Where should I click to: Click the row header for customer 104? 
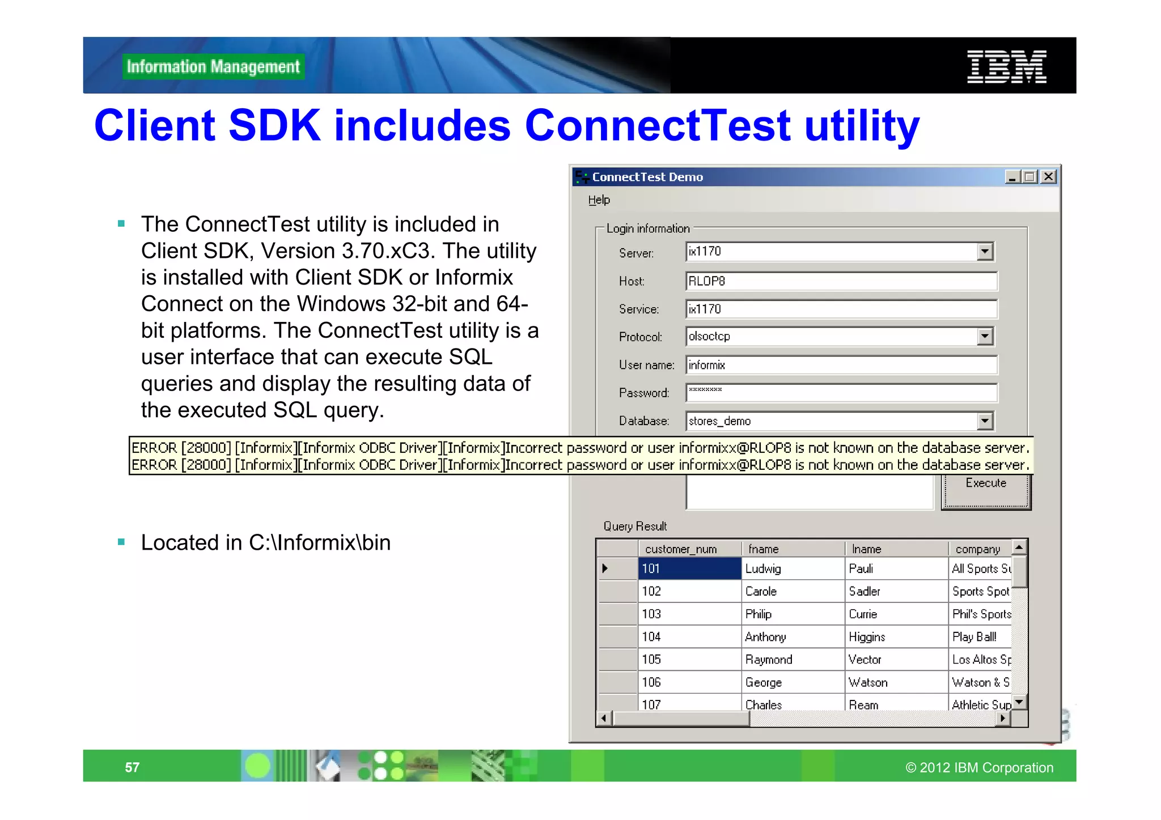click(617, 636)
